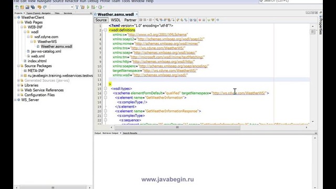Screen dimensions: 336x189
Task: Click Validate XML icon
Action: 213,20
